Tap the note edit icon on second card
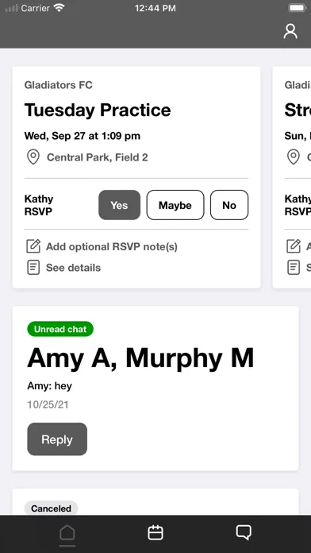Screen dimensions: 311x553 [294, 246]
